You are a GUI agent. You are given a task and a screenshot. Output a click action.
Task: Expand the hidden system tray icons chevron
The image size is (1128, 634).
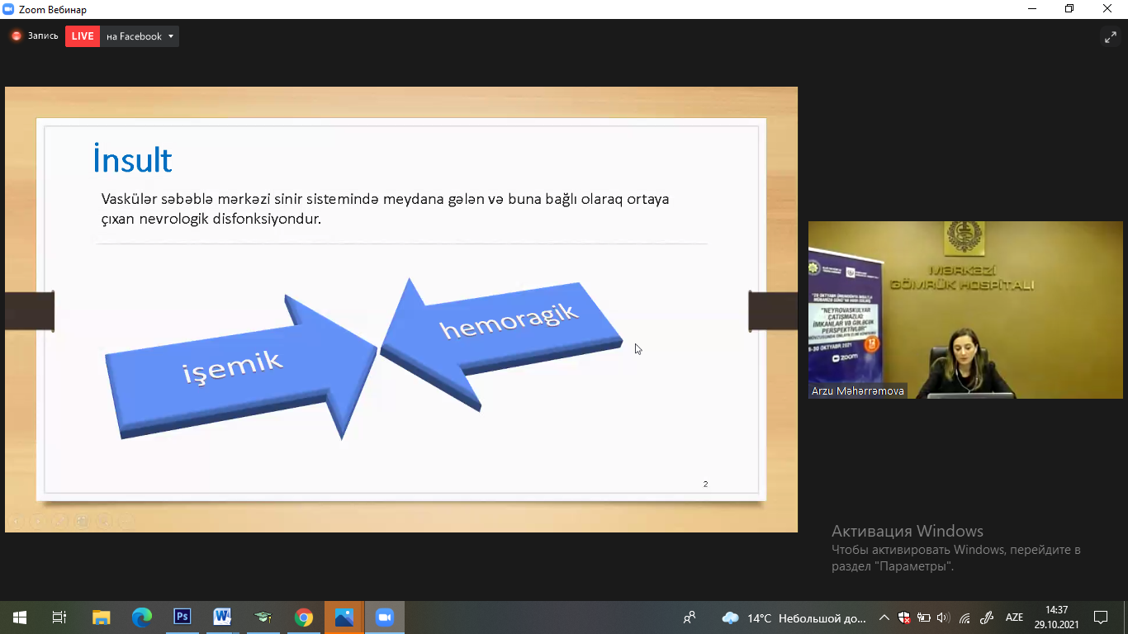click(884, 617)
